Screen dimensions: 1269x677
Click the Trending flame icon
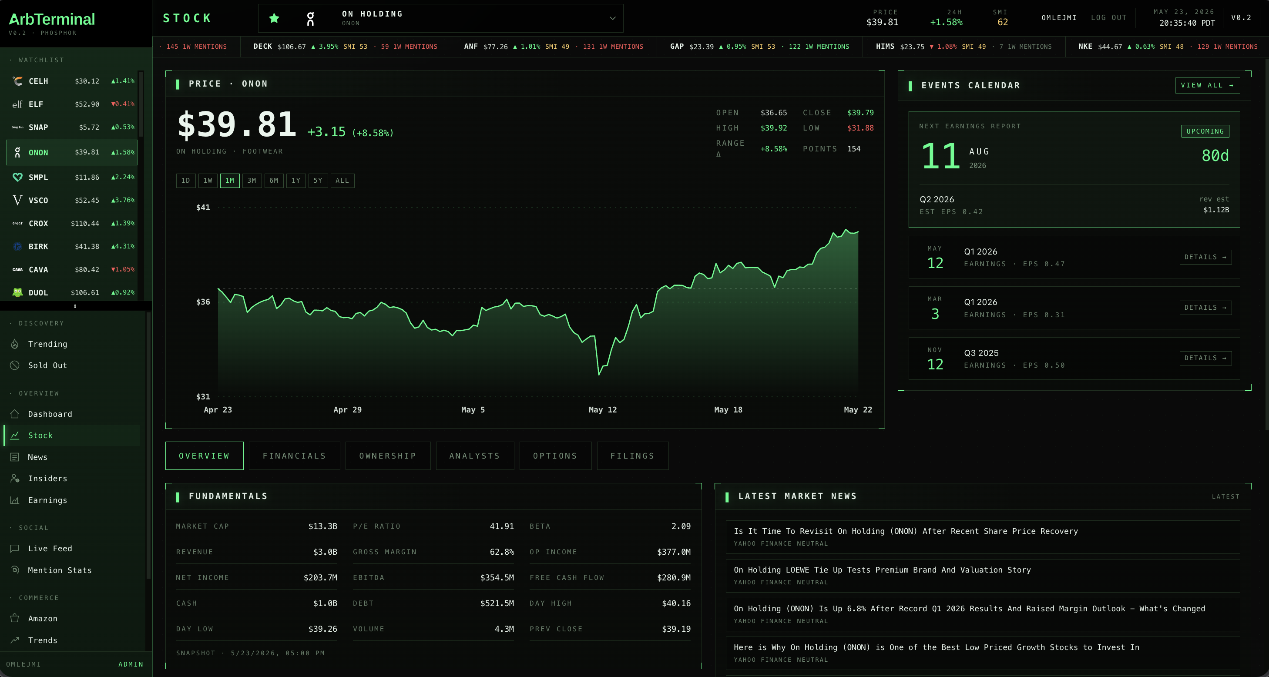click(x=15, y=344)
